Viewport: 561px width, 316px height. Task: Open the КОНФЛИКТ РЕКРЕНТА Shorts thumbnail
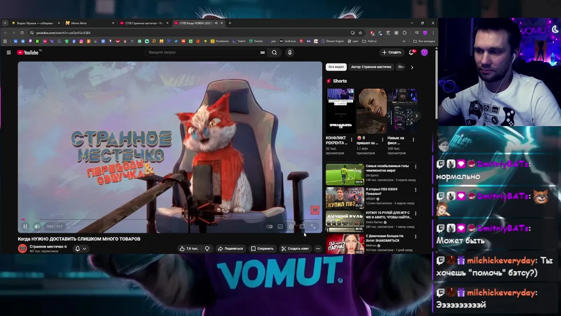[341, 111]
